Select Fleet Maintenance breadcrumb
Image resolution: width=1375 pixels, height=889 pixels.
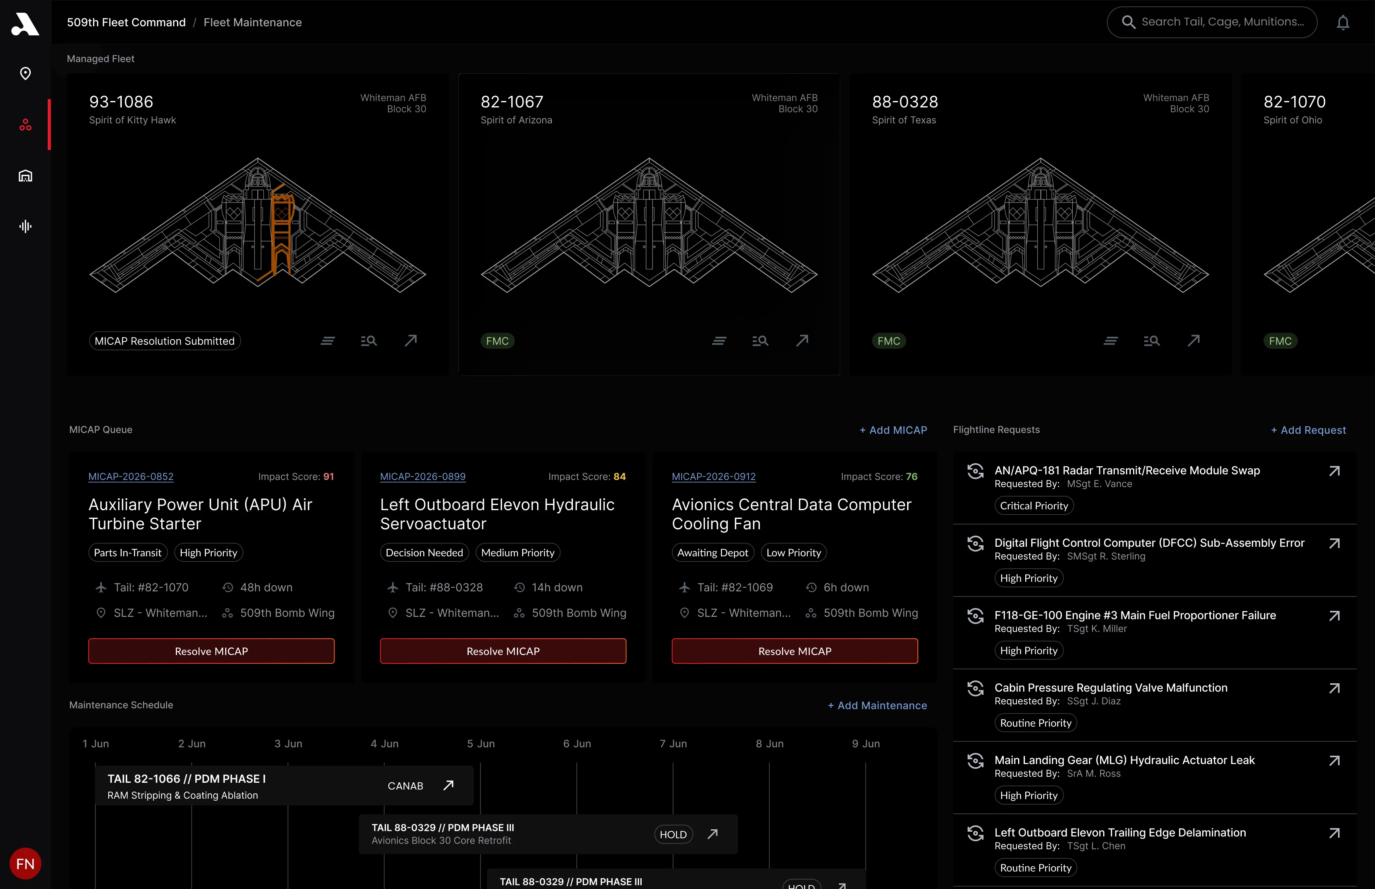pos(253,23)
